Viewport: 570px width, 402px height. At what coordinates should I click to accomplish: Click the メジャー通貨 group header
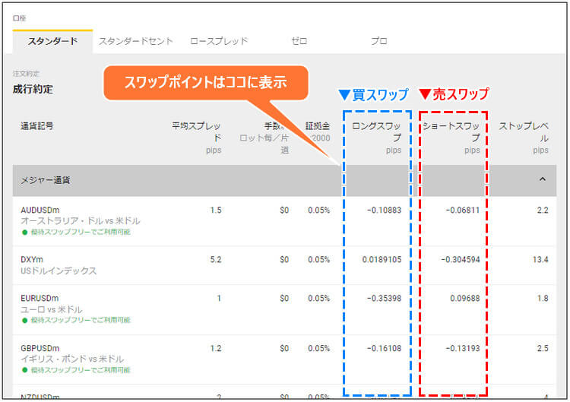(x=284, y=180)
